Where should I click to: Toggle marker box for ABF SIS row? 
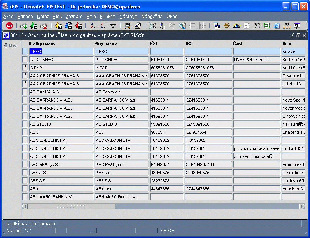[25, 181]
